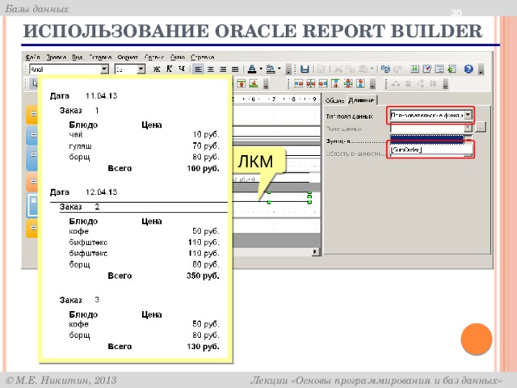Open the font name dropdown

tap(104, 69)
